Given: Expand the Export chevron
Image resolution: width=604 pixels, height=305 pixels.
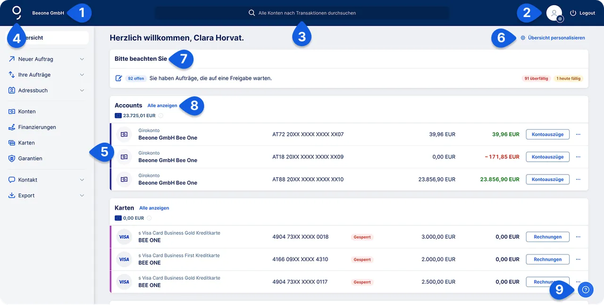Looking at the screenshot, I should [x=82, y=196].
